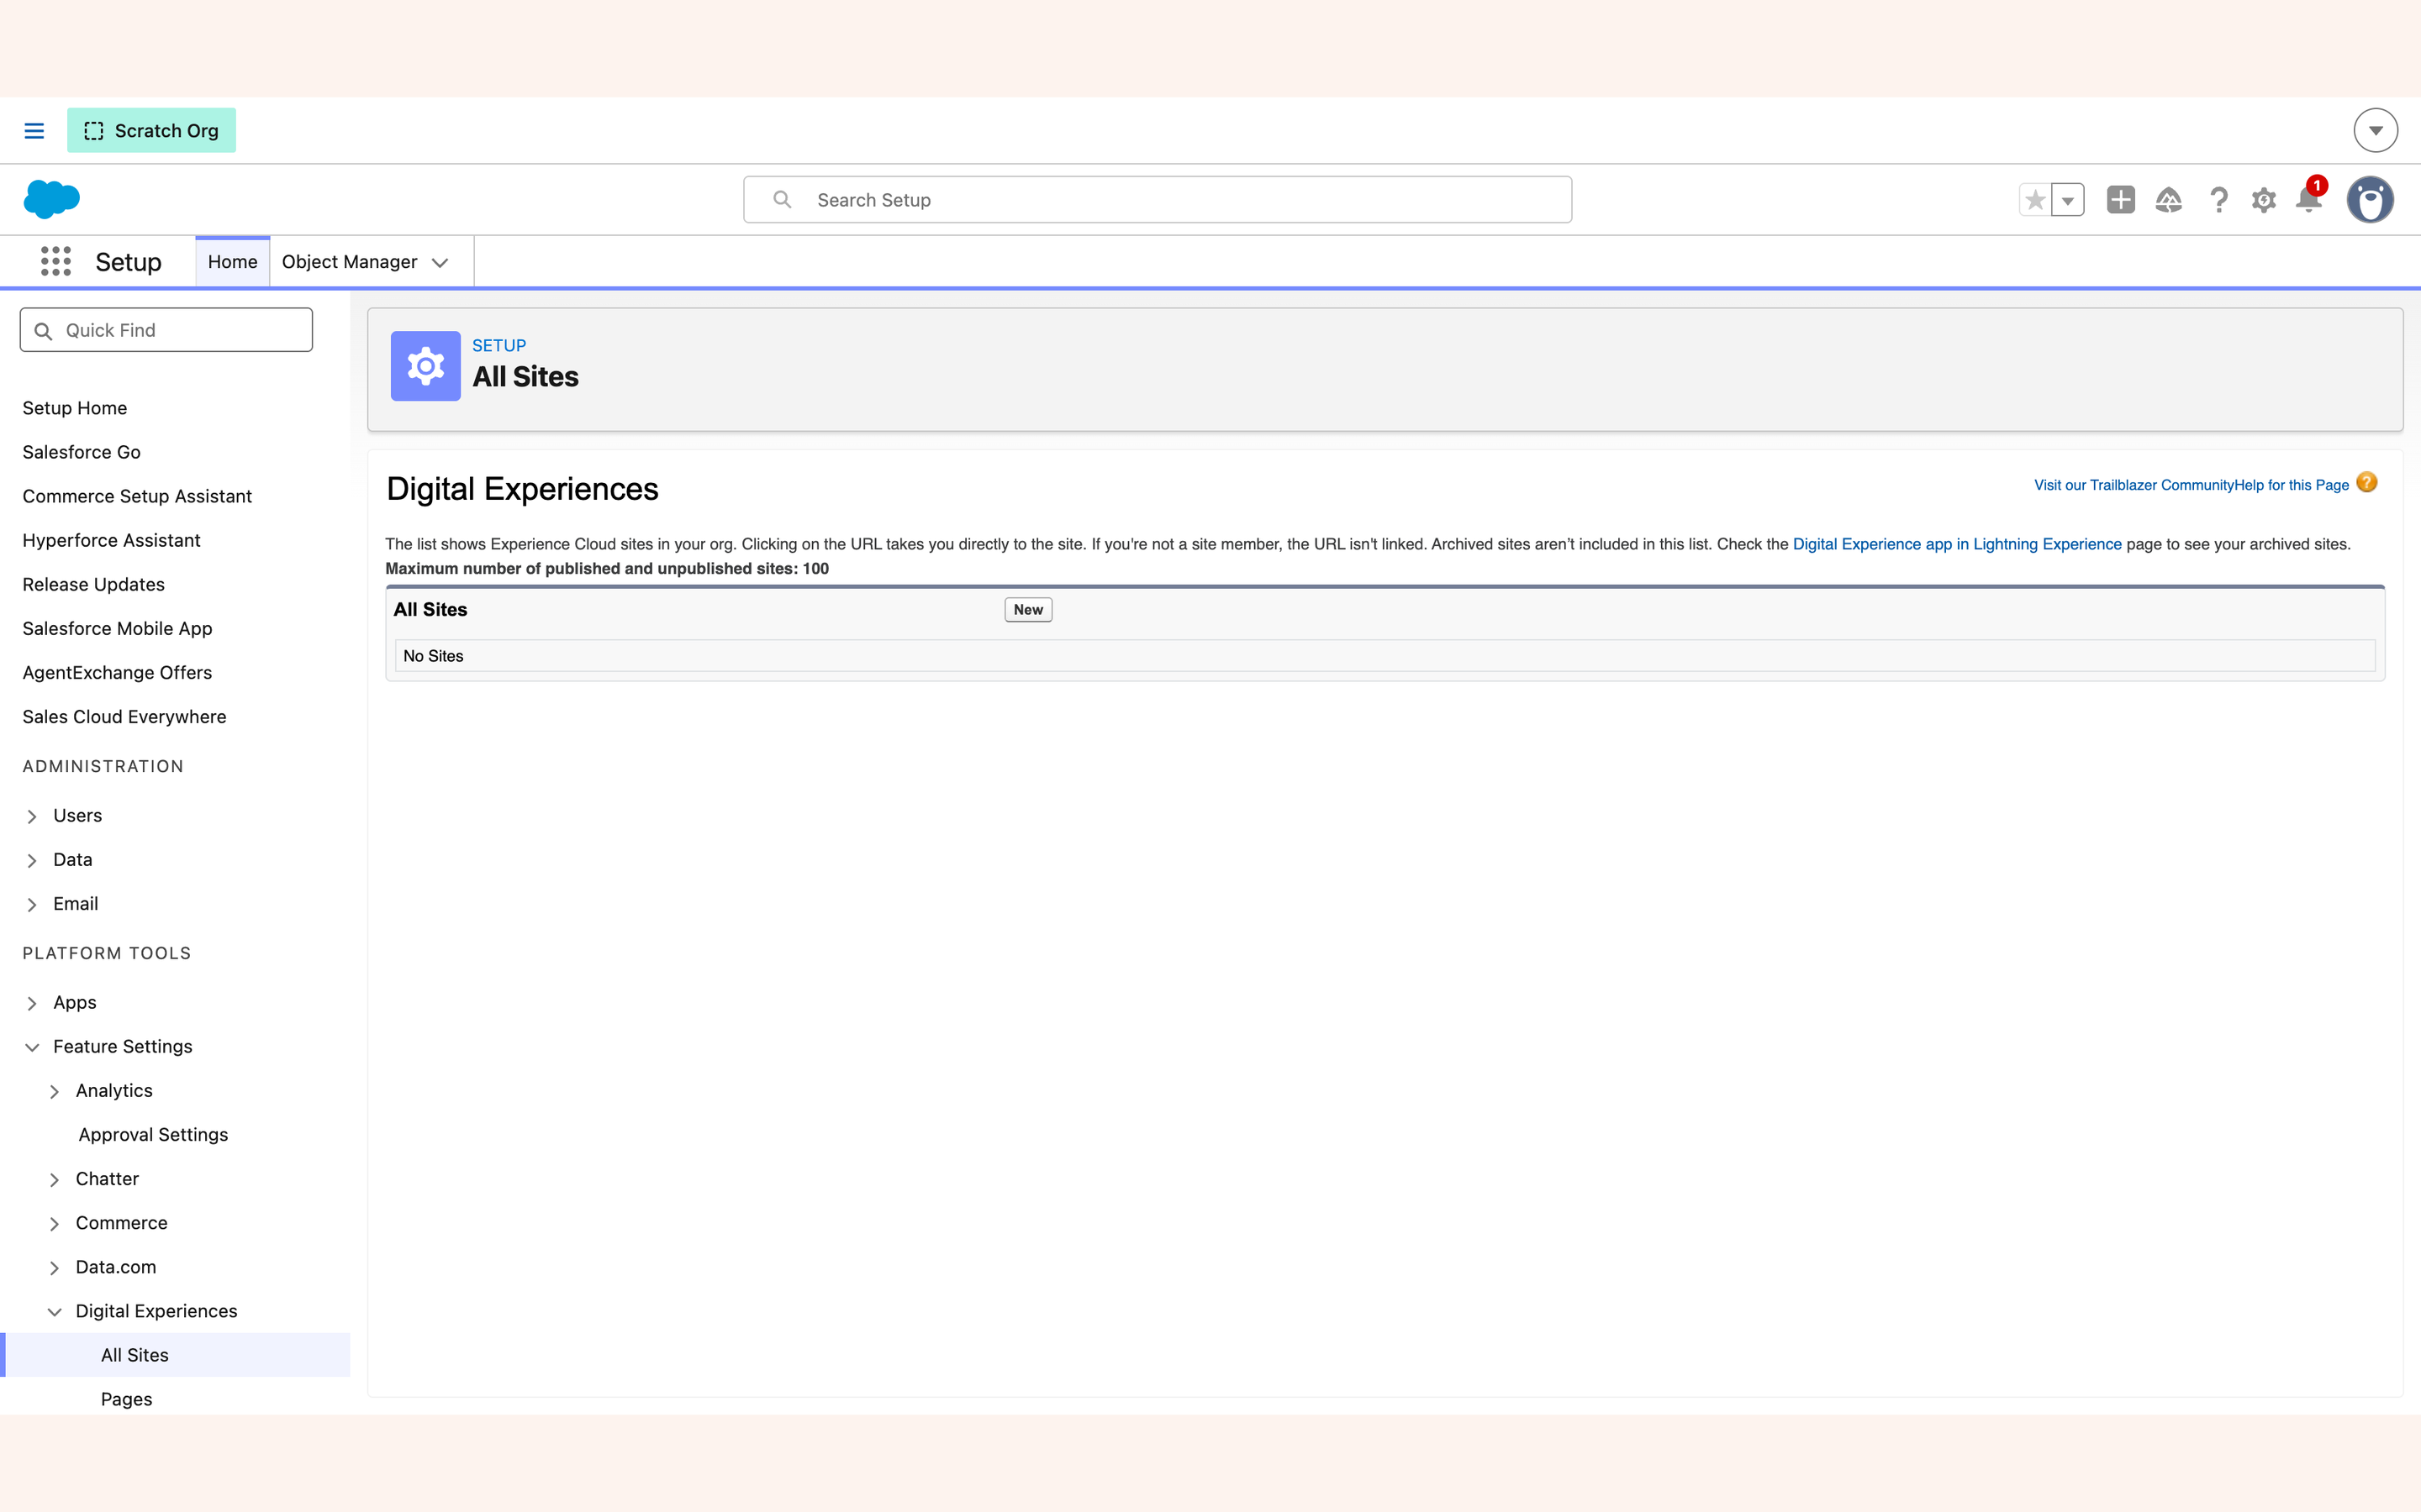Open the favorites list dropdown arrow
Image resolution: width=2421 pixels, height=1512 pixels.
pyautogui.click(x=2067, y=200)
